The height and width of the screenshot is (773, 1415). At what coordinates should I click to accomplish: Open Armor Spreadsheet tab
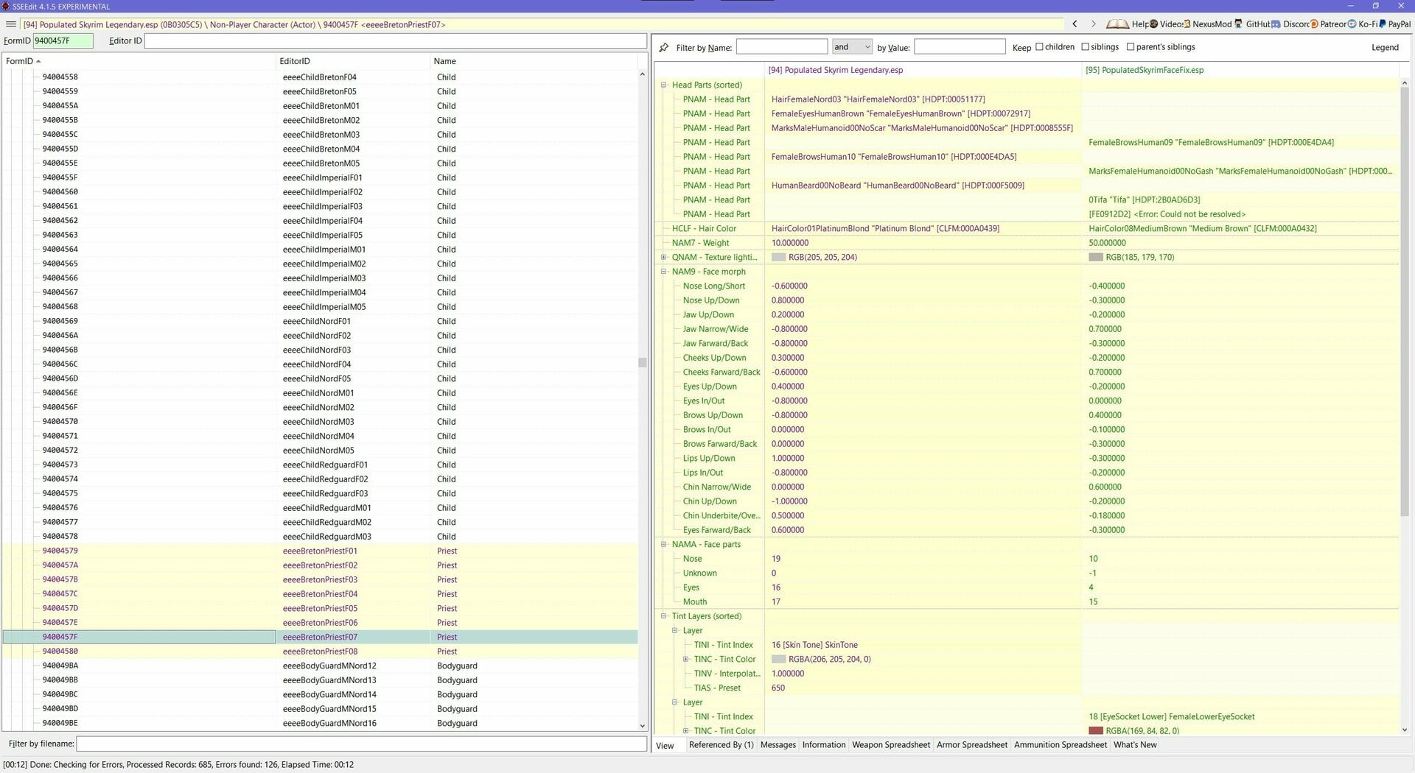(x=972, y=745)
